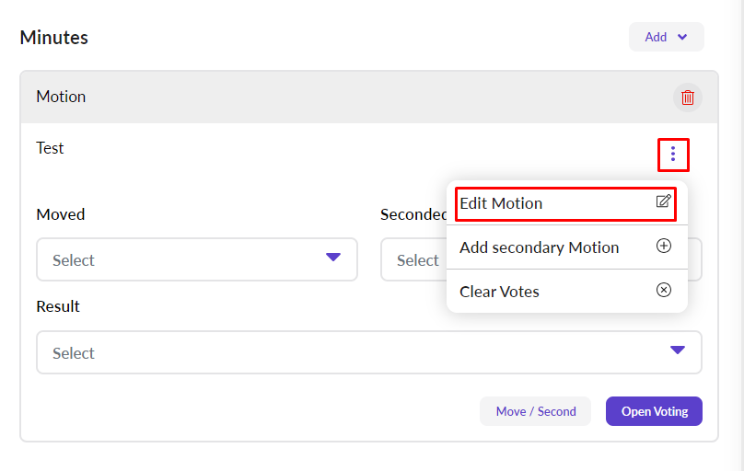Choose Edit Motion from the menu
Image resolution: width=744 pixels, height=471 pixels.
coord(502,203)
